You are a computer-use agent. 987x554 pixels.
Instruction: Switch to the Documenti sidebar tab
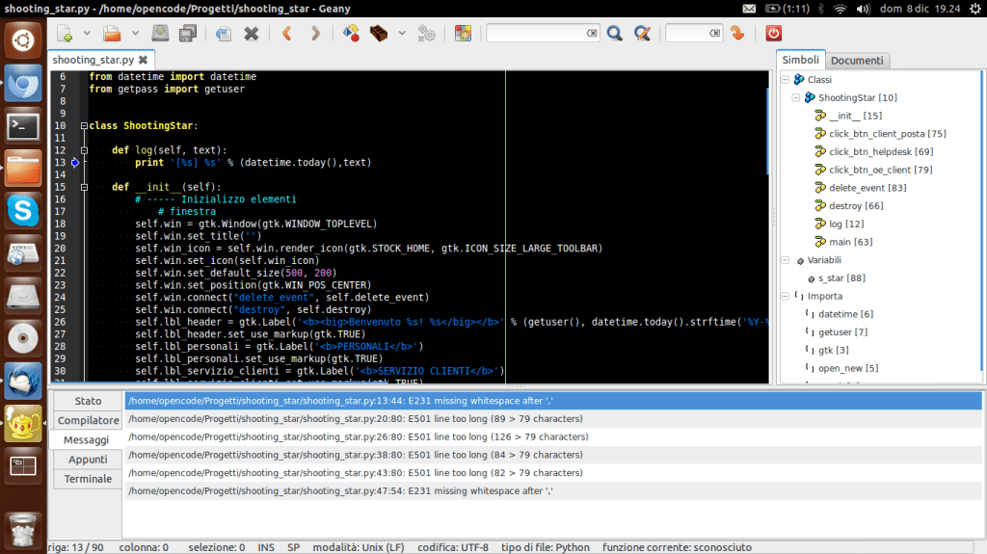(x=857, y=61)
